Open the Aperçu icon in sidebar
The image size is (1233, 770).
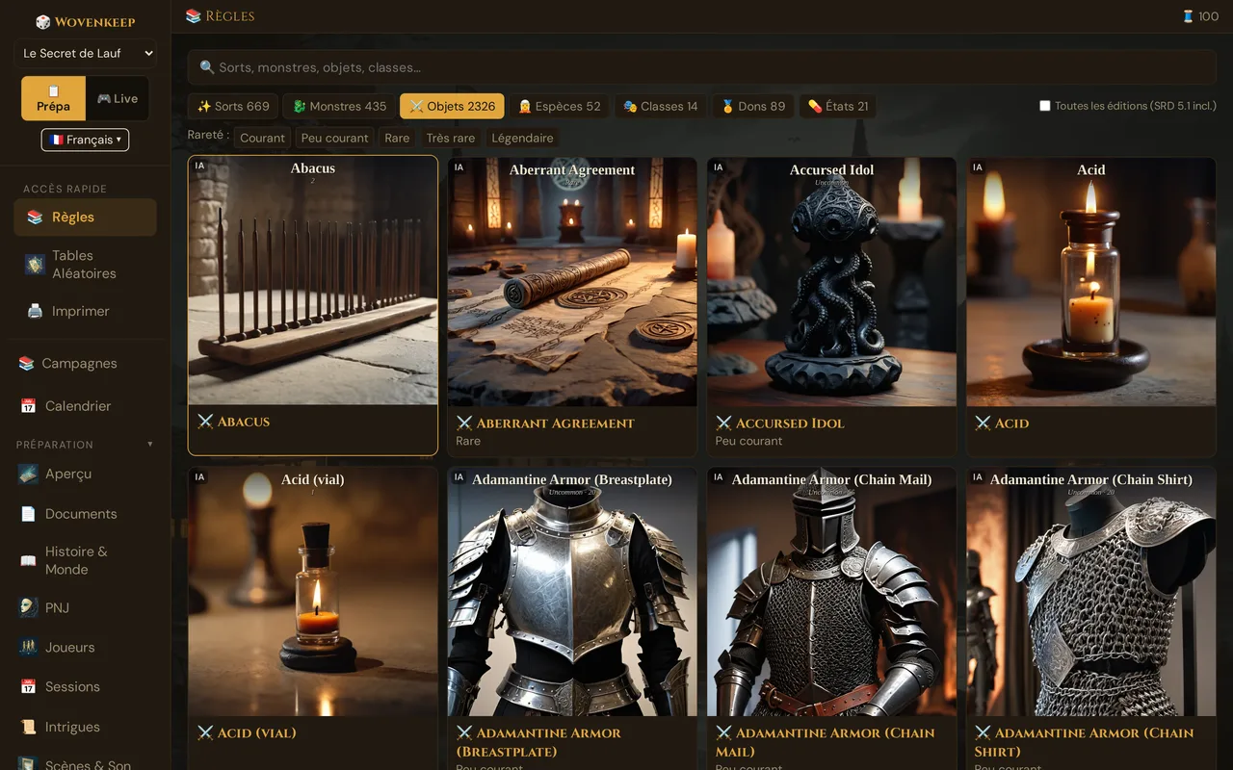[29, 474]
